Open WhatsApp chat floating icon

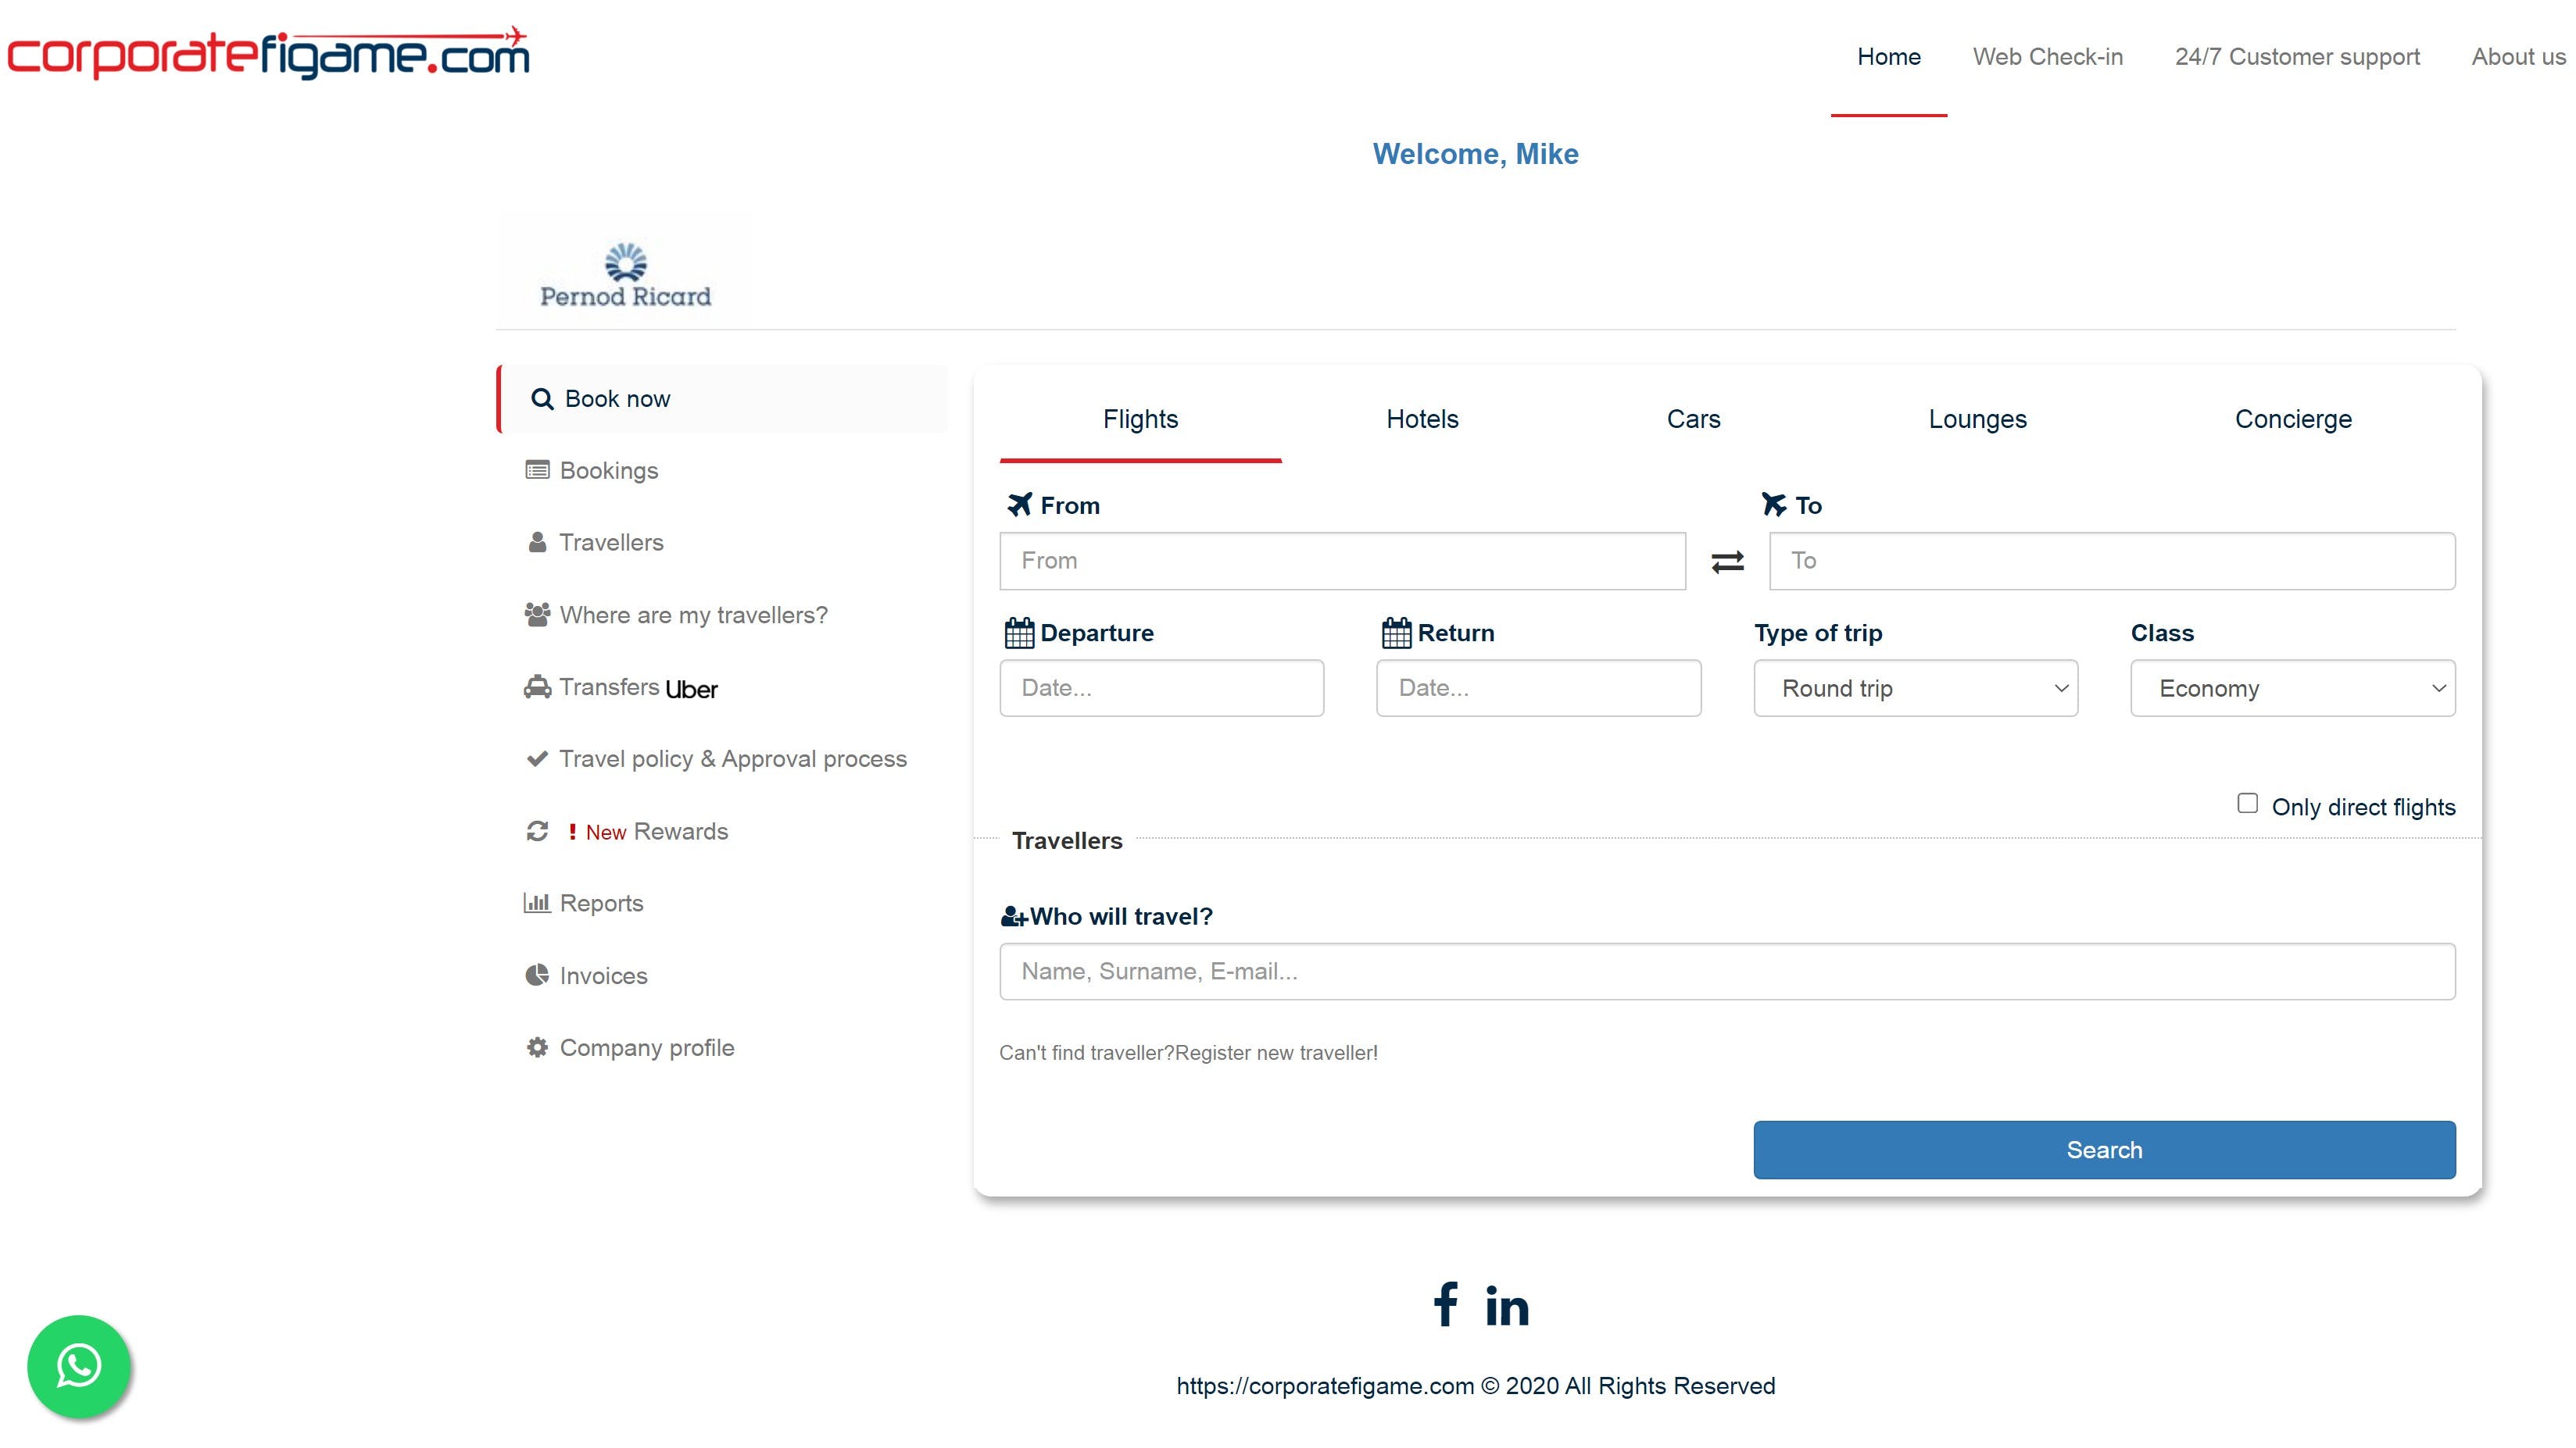click(x=79, y=1365)
